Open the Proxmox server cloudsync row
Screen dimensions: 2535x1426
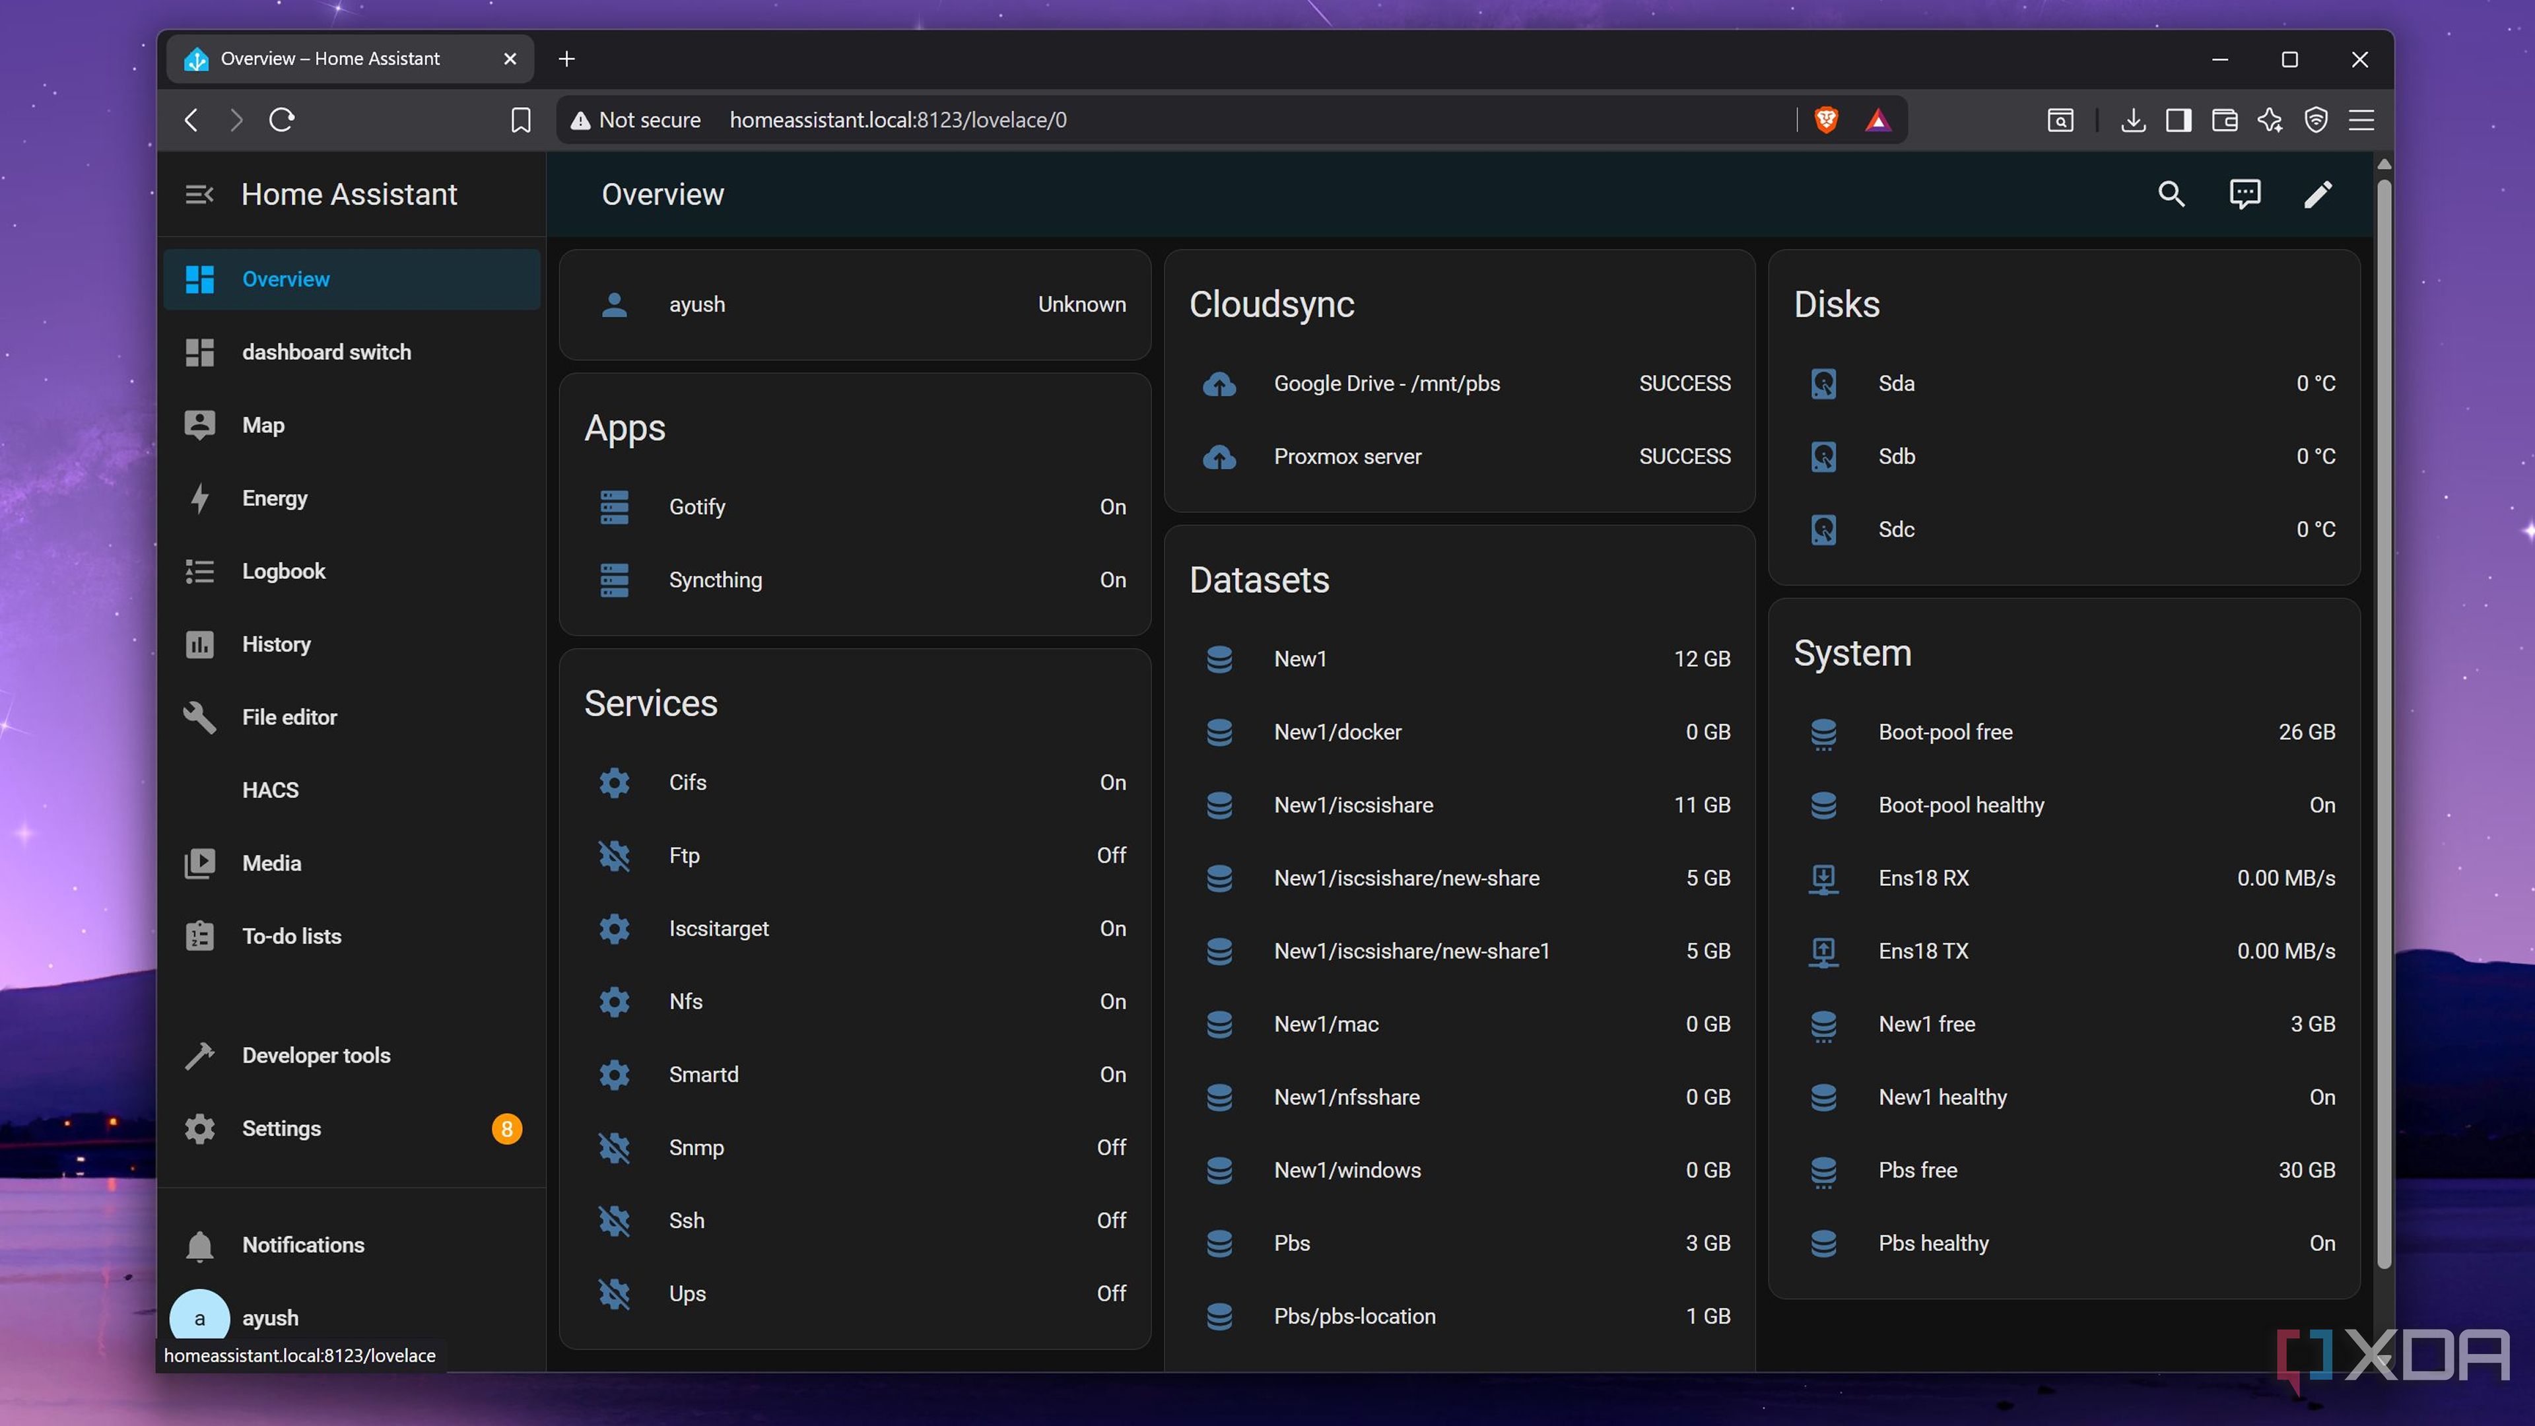tap(1460, 457)
